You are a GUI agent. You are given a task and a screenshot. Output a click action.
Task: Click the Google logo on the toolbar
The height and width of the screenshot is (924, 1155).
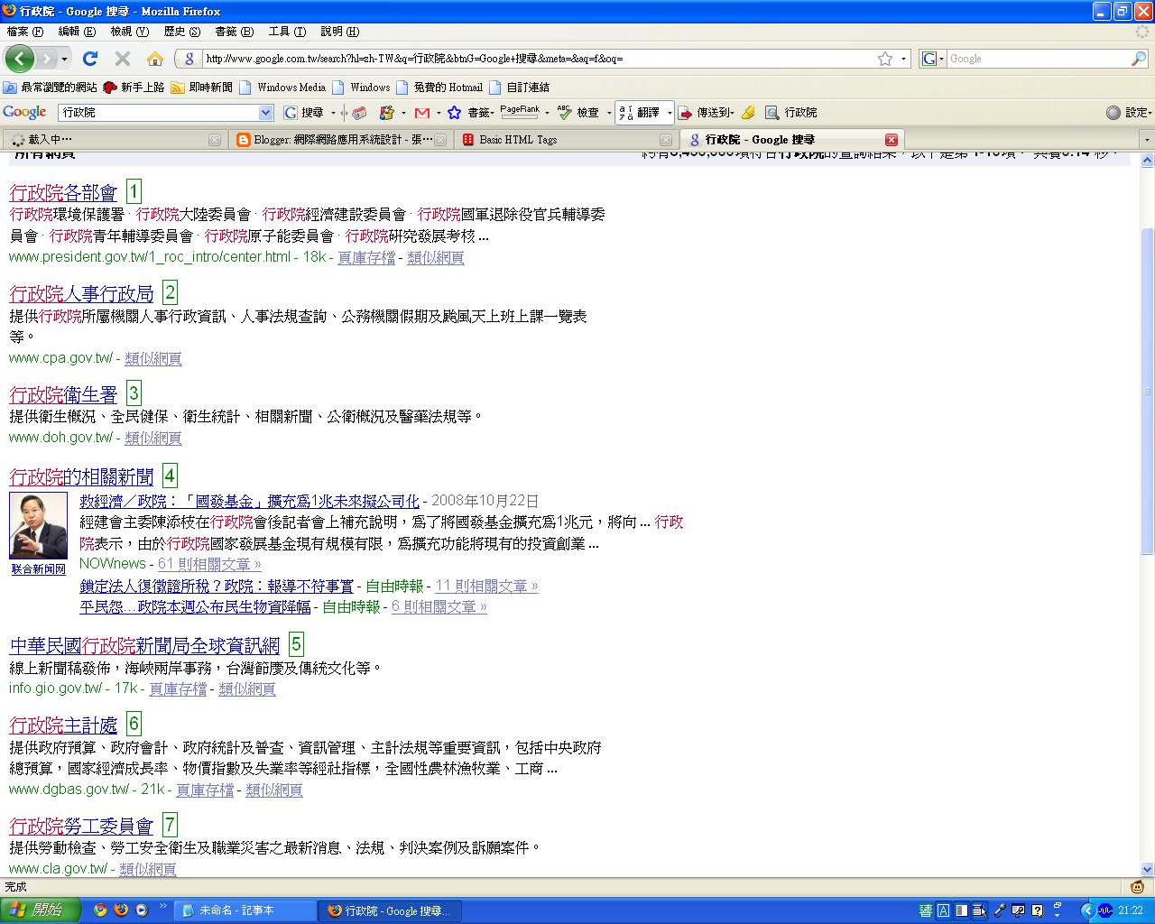click(24, 112)
